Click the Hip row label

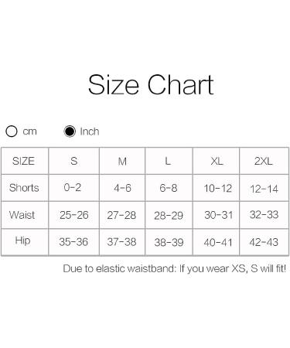tap(22, 241)
